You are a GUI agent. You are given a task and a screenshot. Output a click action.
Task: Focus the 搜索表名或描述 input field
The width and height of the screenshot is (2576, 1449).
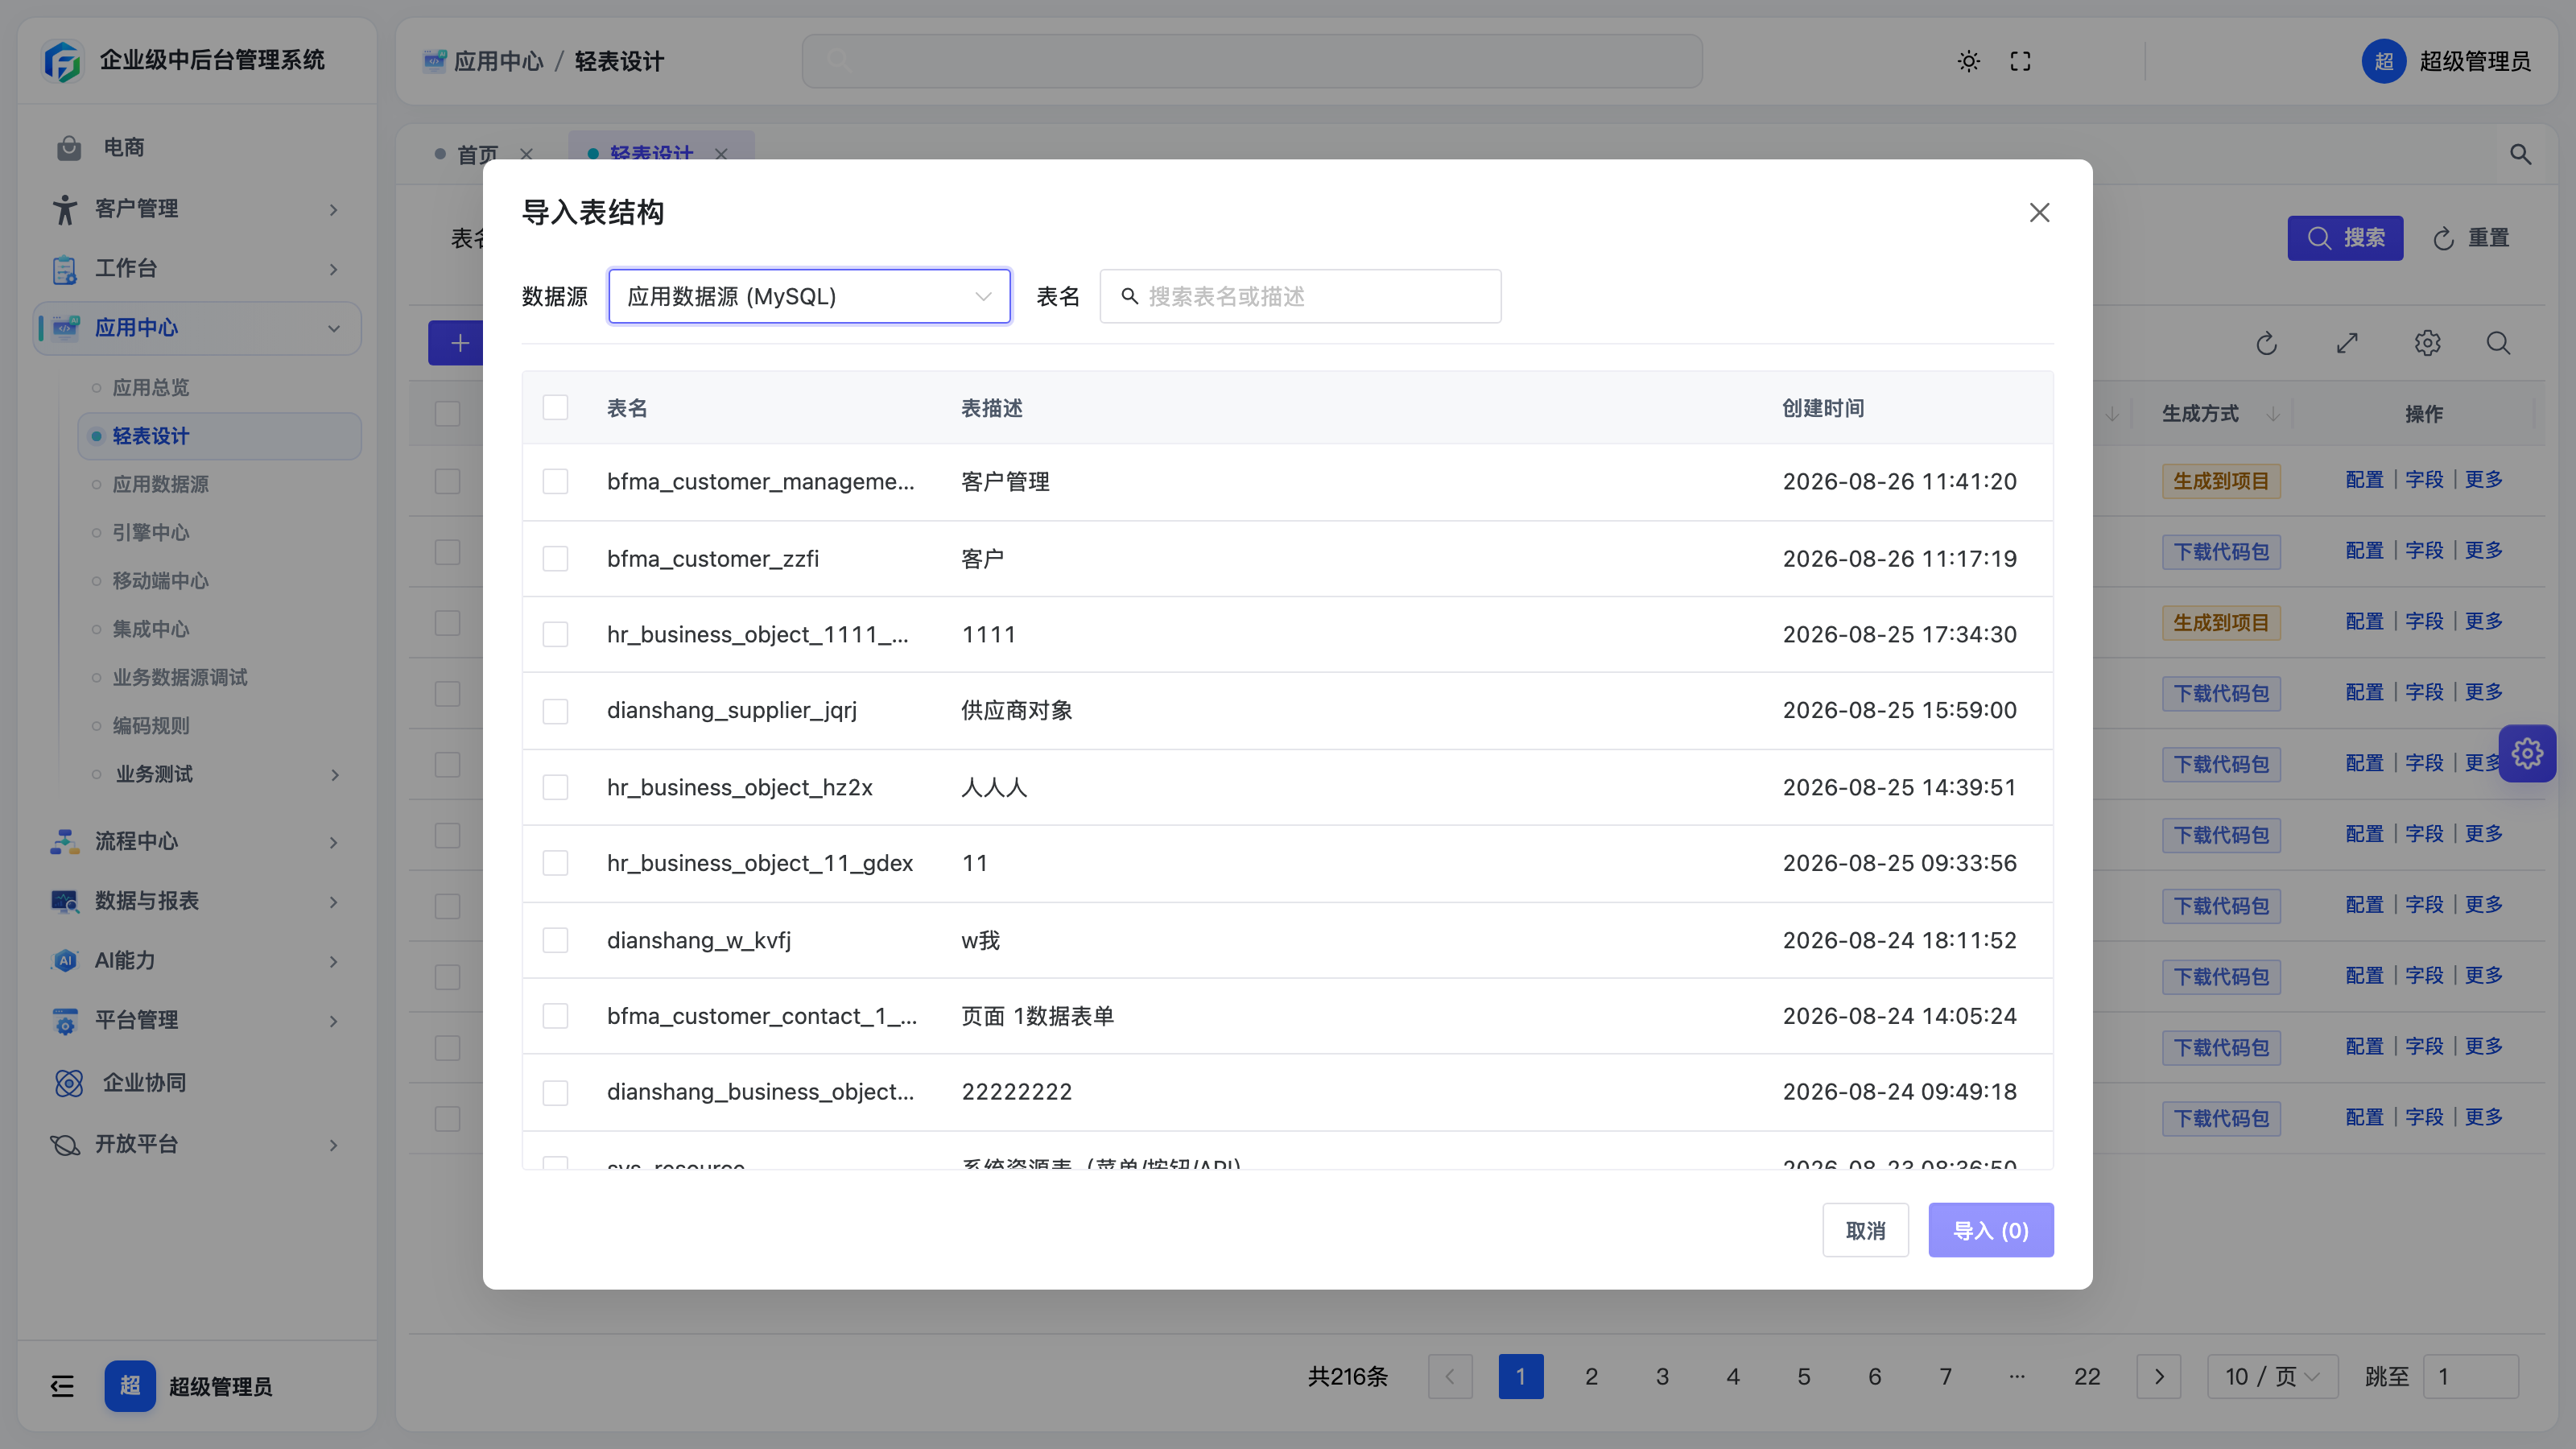(x=1300, y=296)
